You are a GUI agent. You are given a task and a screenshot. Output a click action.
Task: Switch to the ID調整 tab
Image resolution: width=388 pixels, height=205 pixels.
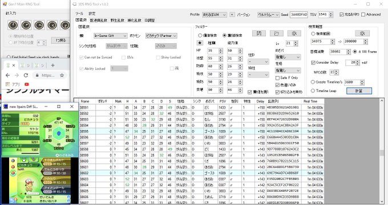click(x=149, y=20)
